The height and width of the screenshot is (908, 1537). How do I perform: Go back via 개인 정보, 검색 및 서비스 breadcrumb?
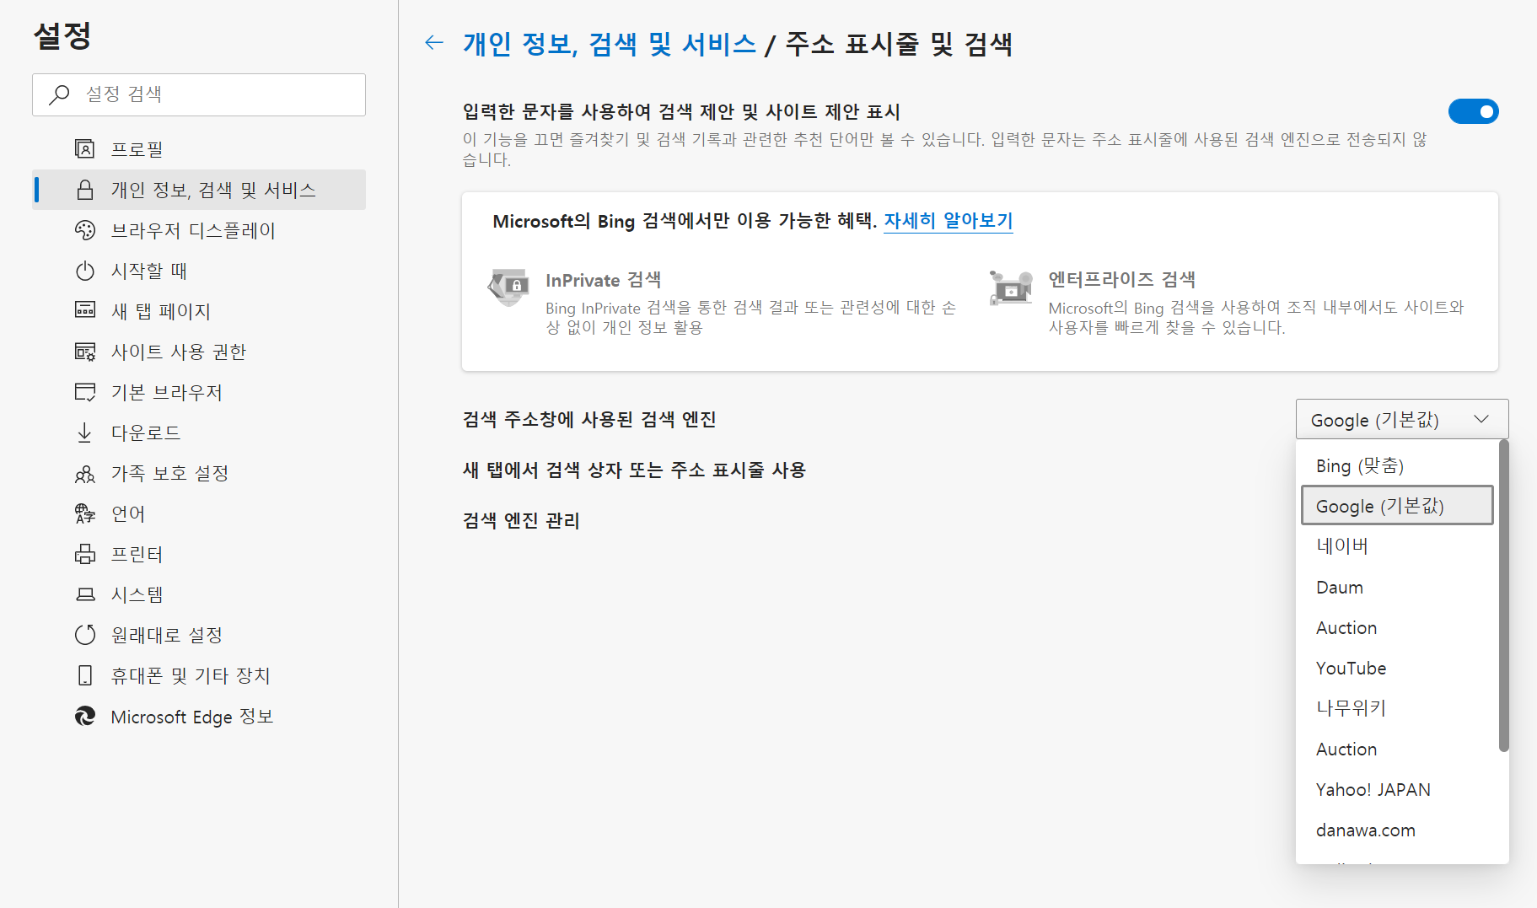(610, 44)
